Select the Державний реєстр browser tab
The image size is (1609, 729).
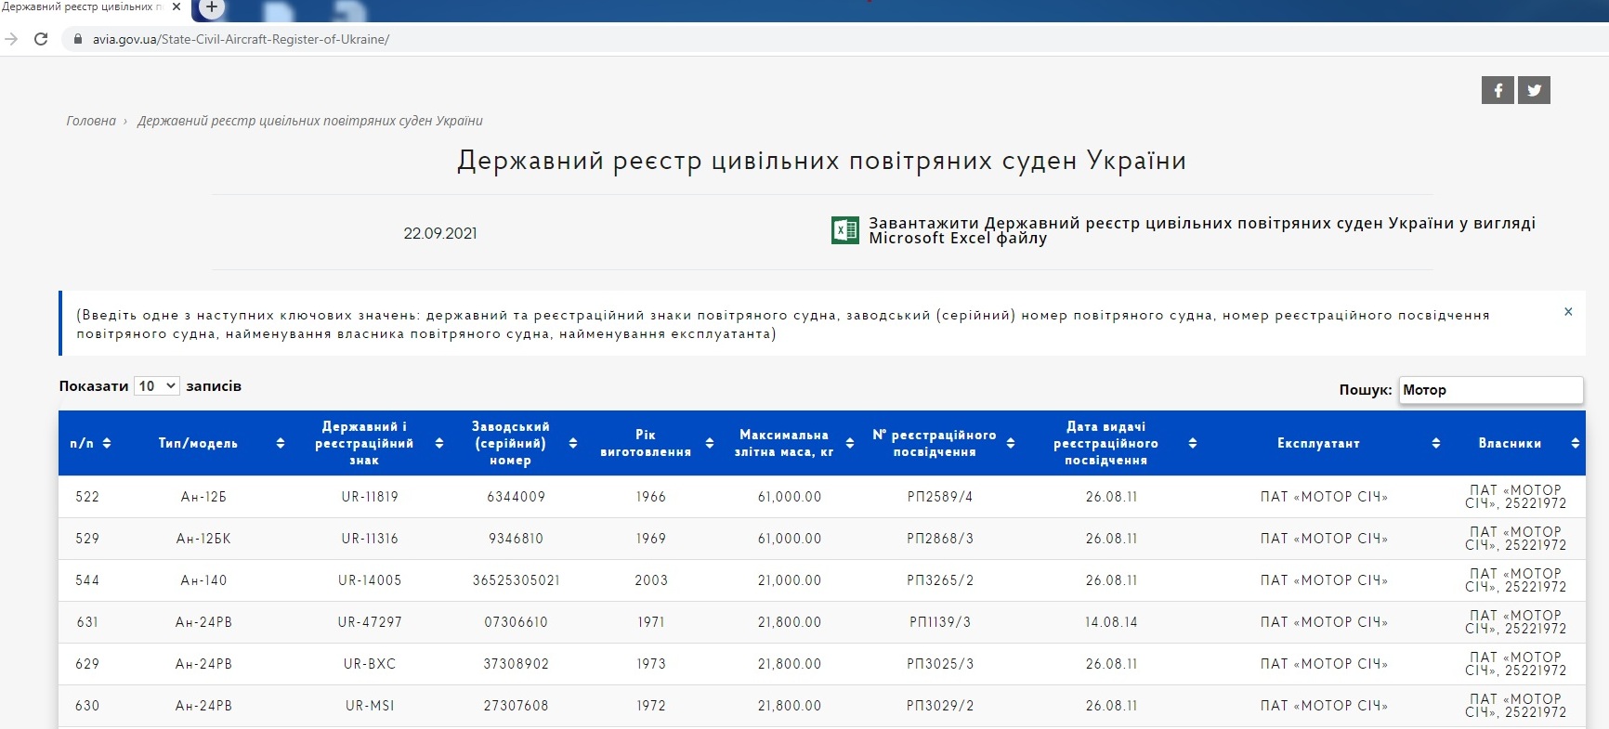pyautogui.click(x=82, y=7)
